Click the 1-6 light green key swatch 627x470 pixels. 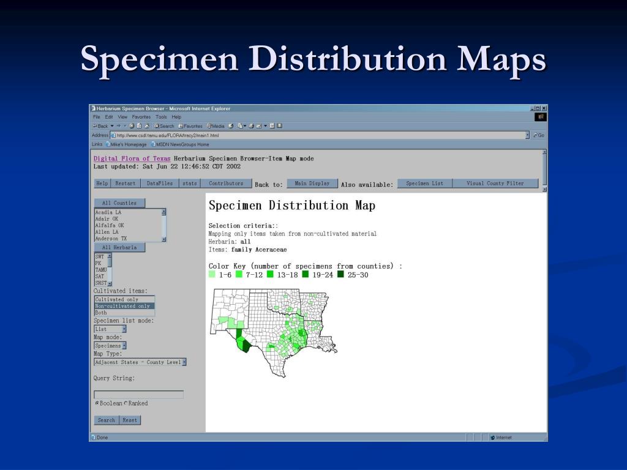(212, 274)
